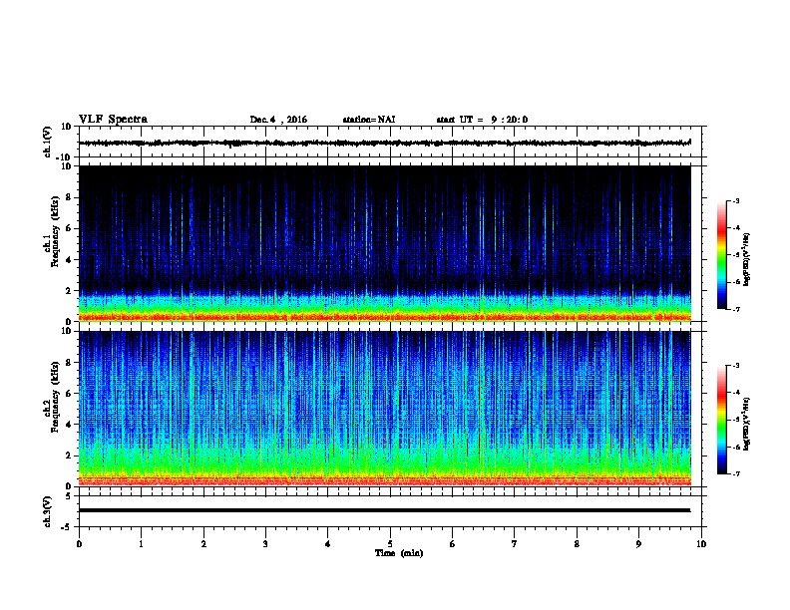Screen dimensions: 790x610
Task: Click the ch.1 voltage waveform trace
Action: pyautogui.click(x=384, y=143)
